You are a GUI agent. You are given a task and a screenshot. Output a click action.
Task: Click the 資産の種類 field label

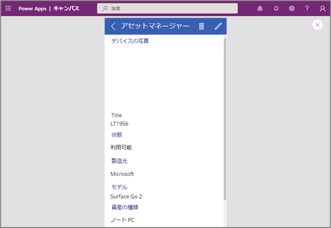pos(125,207)
